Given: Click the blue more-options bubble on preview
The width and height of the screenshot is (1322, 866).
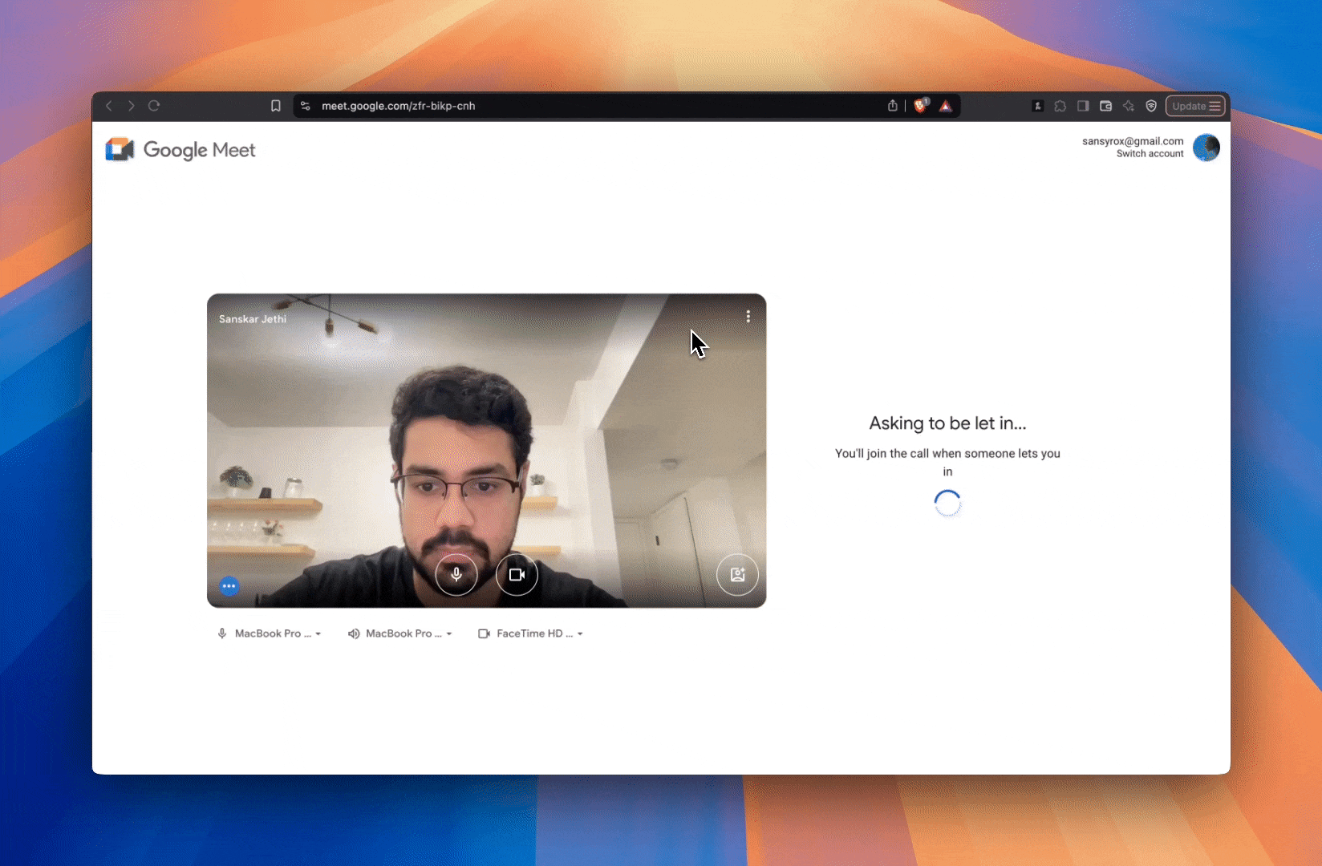Looking at the screenshot, I should [x=229, y=585].
